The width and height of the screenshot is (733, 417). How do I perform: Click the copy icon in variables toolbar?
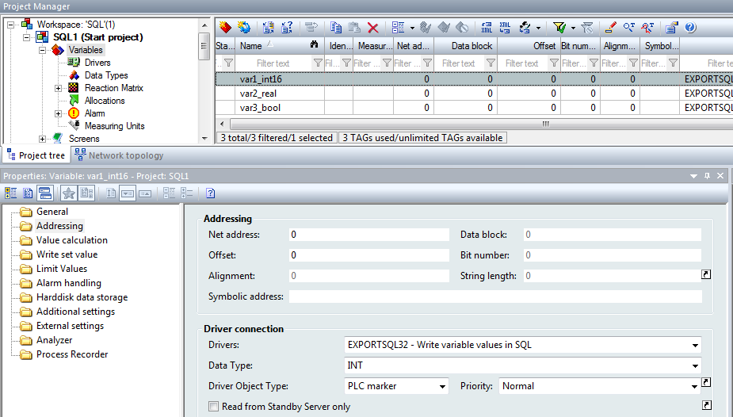(337, 27)
